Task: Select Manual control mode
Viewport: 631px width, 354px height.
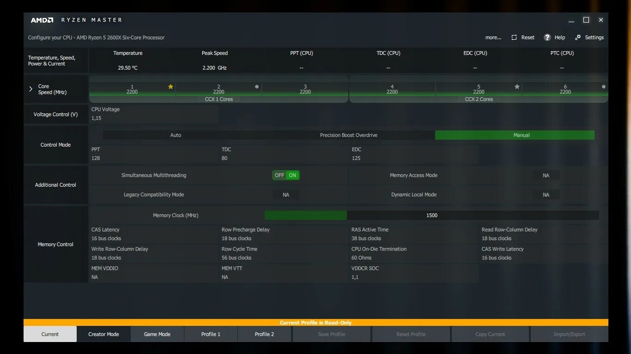Action: (515, 135)
